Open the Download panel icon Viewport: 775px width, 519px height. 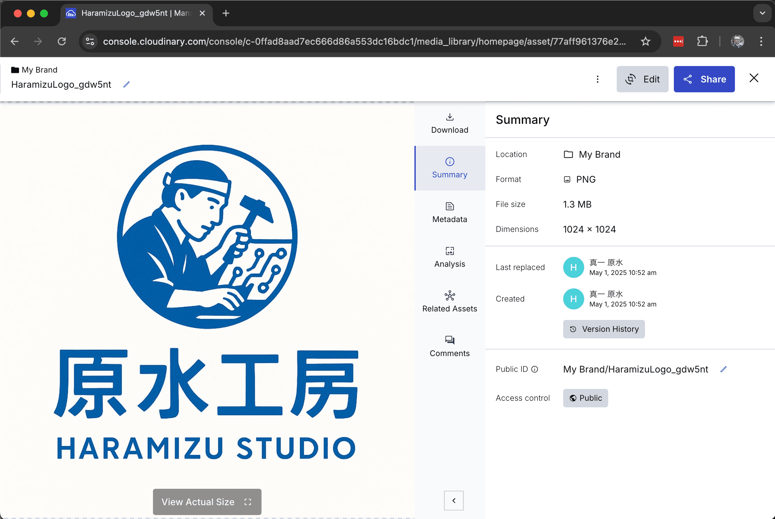point(449,117)
